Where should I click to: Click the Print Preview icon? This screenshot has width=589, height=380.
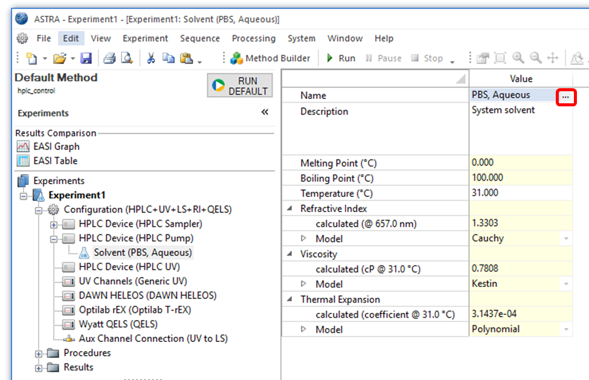pyautogui.click(x=127, y=58)
